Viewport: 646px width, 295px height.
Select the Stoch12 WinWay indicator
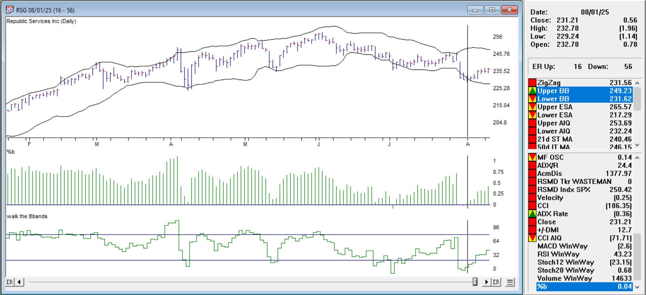[x=584, y=262]
